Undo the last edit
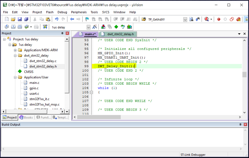249x158 pixels. coord(56,19)
